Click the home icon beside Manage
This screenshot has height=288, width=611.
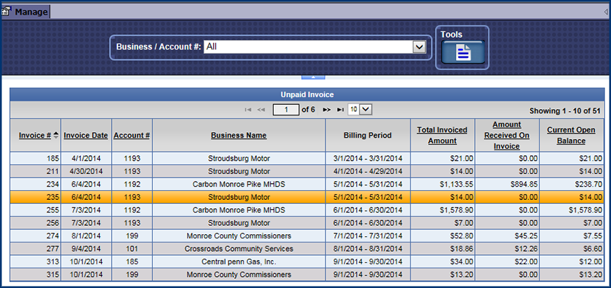[7, 12]
